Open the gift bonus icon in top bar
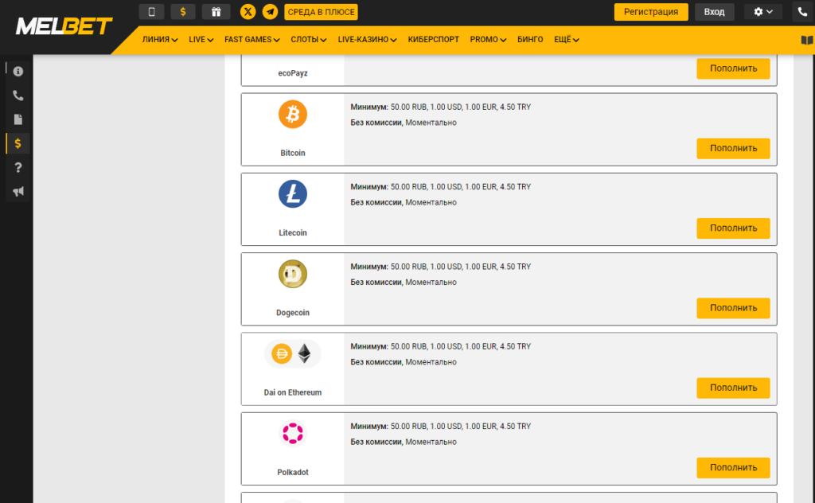 click(x=216, y=12)
